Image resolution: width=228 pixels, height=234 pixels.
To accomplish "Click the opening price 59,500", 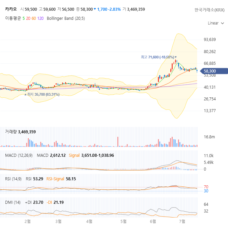I will point(31,9).
